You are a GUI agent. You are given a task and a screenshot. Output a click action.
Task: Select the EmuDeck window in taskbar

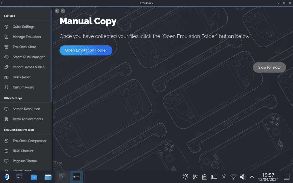pyautogui.click(x=77, y=177)
